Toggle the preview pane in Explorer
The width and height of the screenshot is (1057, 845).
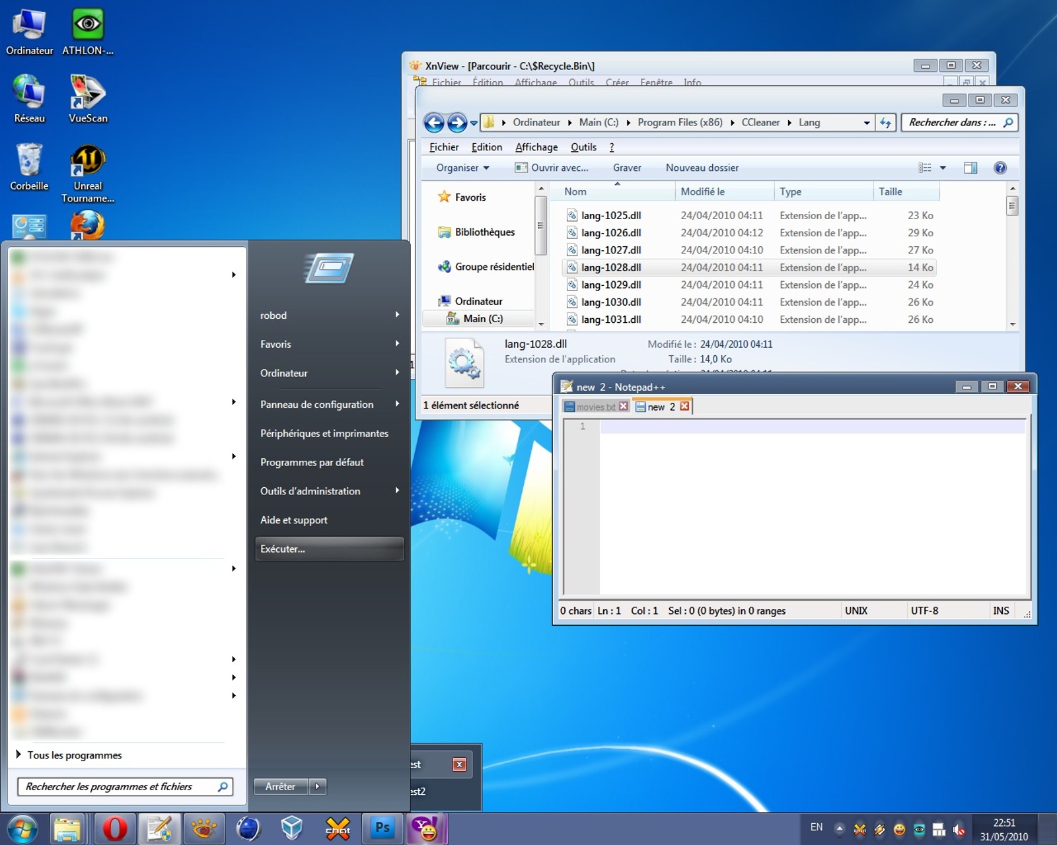(971, 167)
